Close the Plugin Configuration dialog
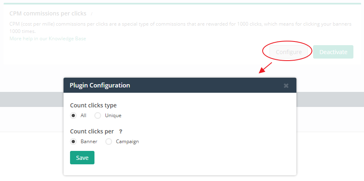364x181 pixels. click(x=286, y=85)
